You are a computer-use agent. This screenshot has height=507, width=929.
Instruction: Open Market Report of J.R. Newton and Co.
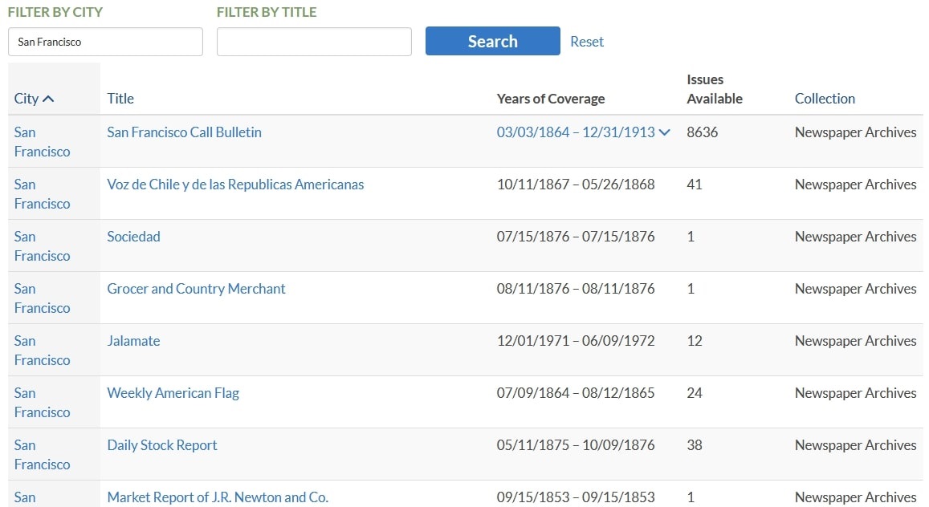218,497
